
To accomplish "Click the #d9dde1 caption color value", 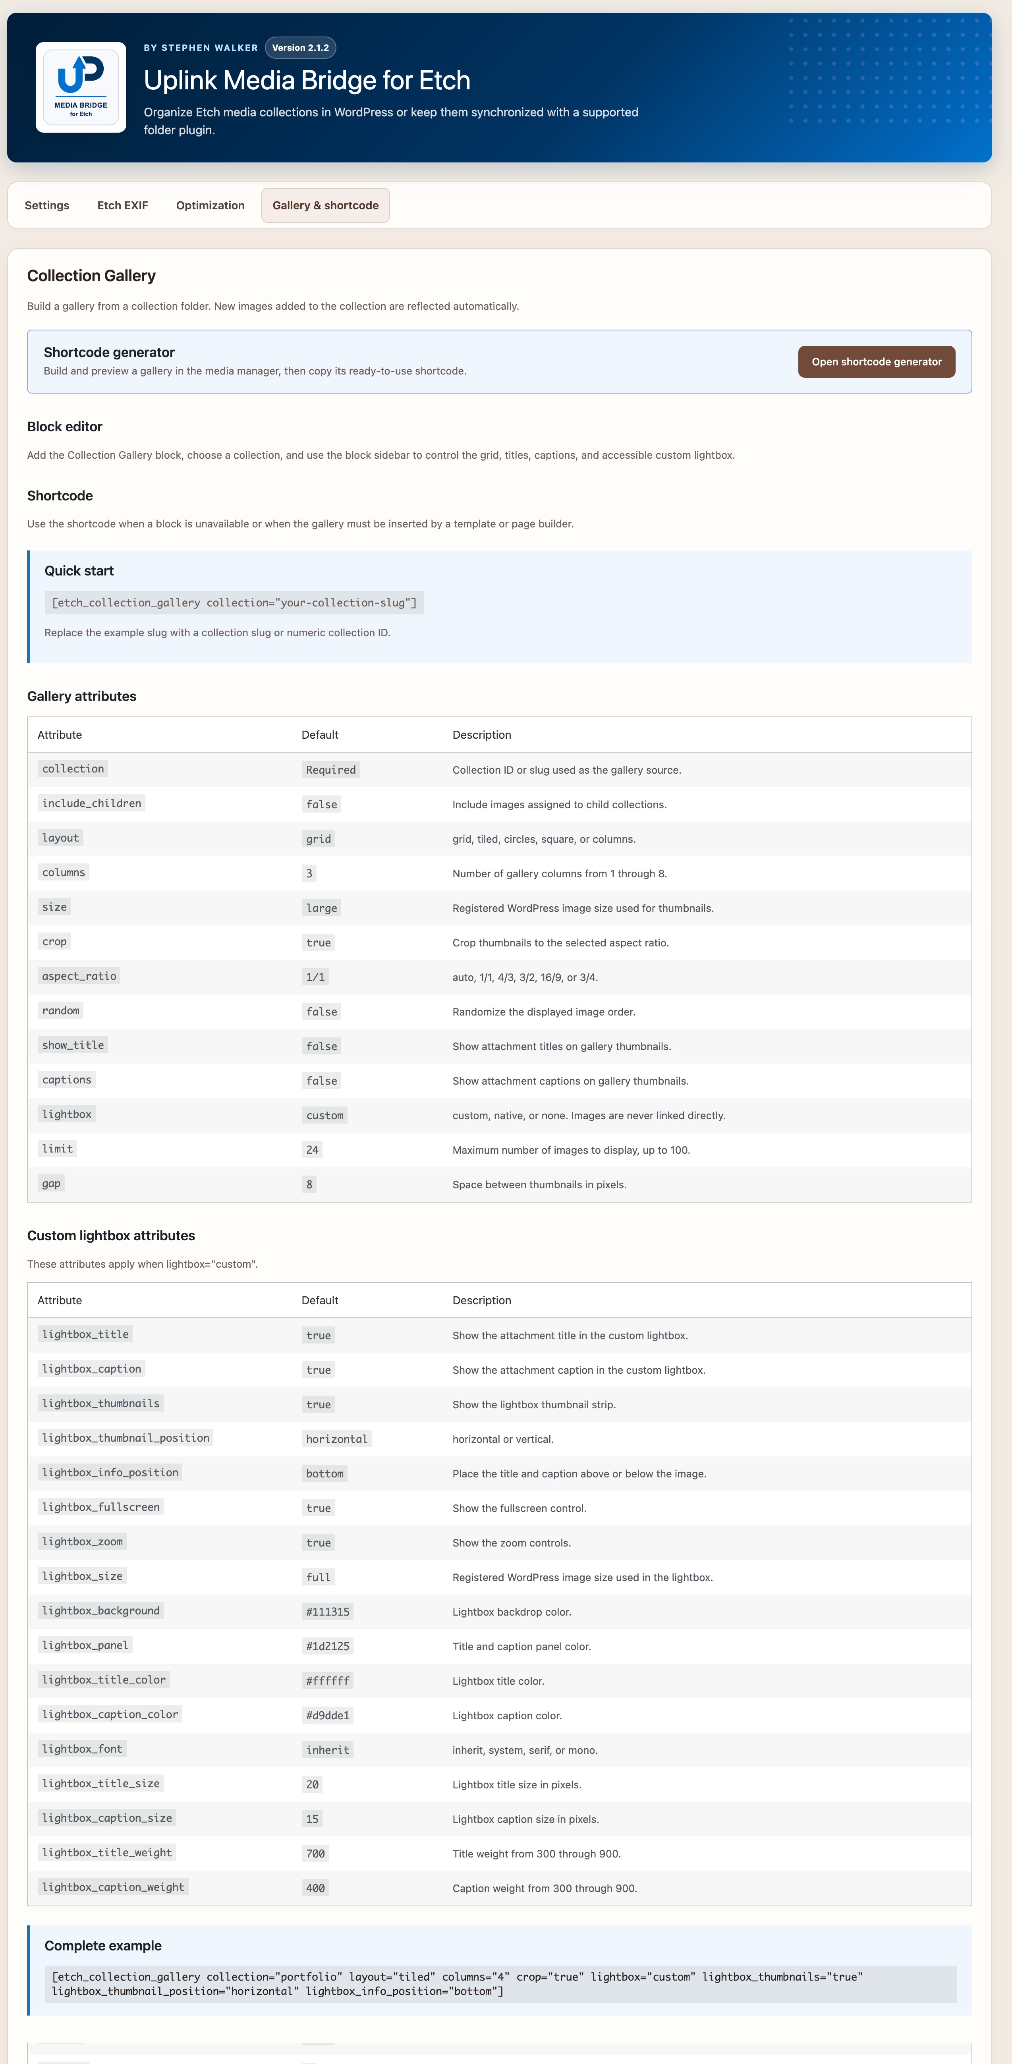I will click(x=328, y=1715).
